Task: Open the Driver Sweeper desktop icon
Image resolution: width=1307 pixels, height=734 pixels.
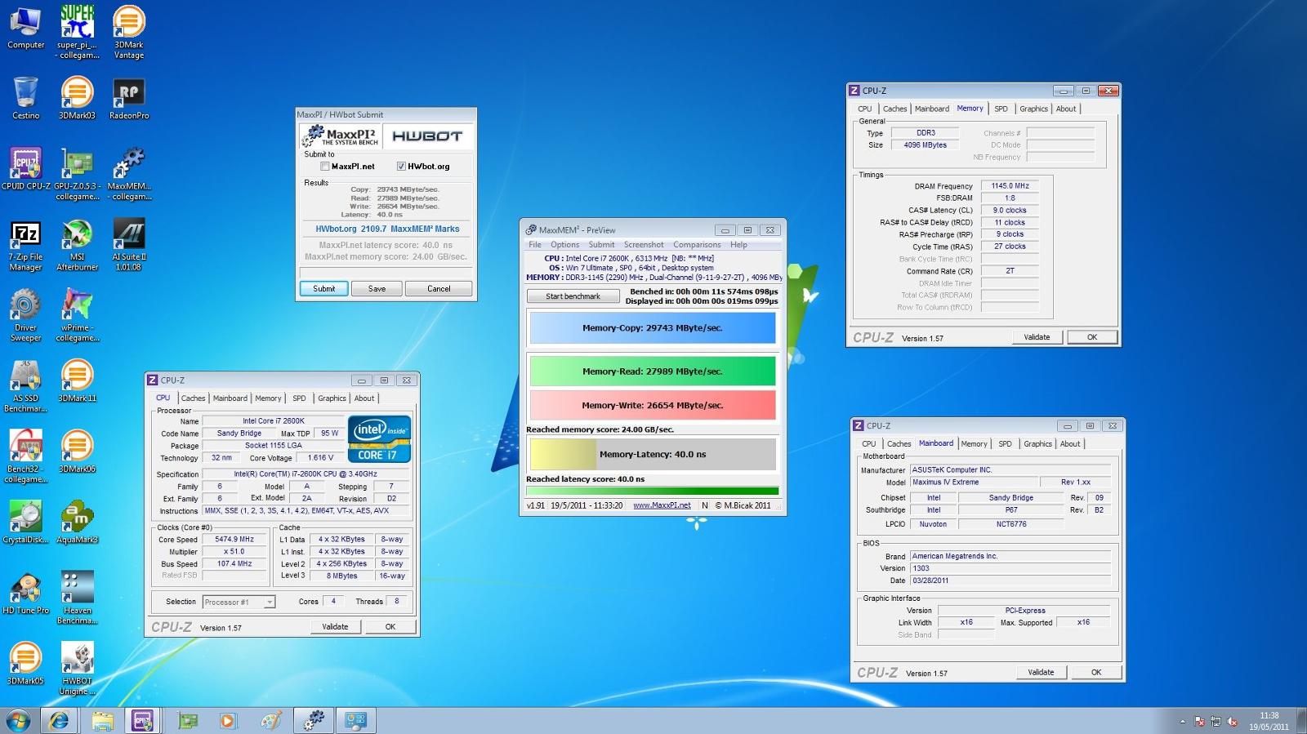Action: (25, 315)
